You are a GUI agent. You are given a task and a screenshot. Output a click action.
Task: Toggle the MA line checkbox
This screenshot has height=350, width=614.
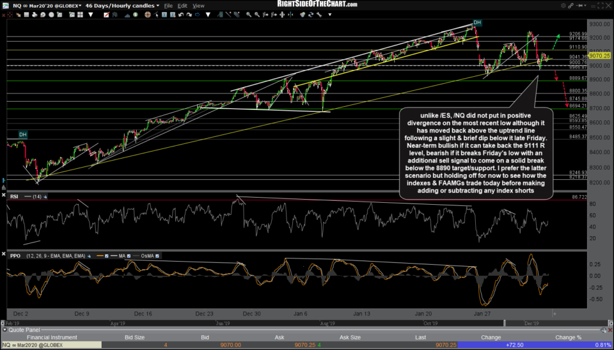tap(129, 256)
